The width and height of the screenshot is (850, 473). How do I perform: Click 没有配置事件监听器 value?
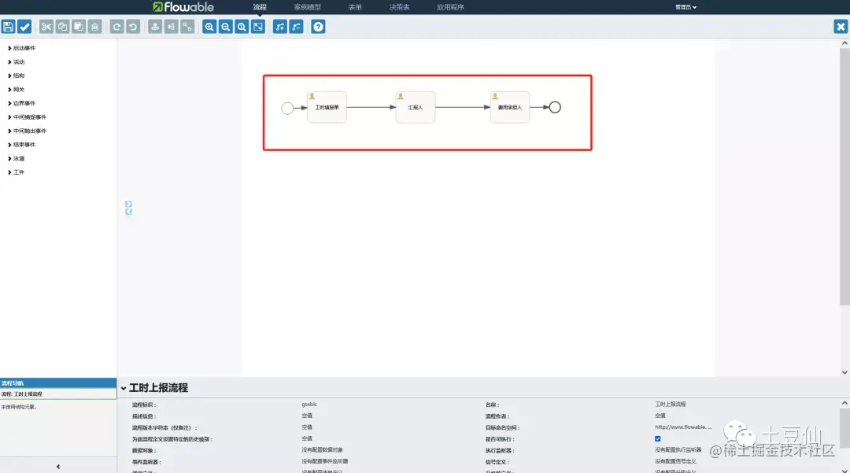coord(325,461)
